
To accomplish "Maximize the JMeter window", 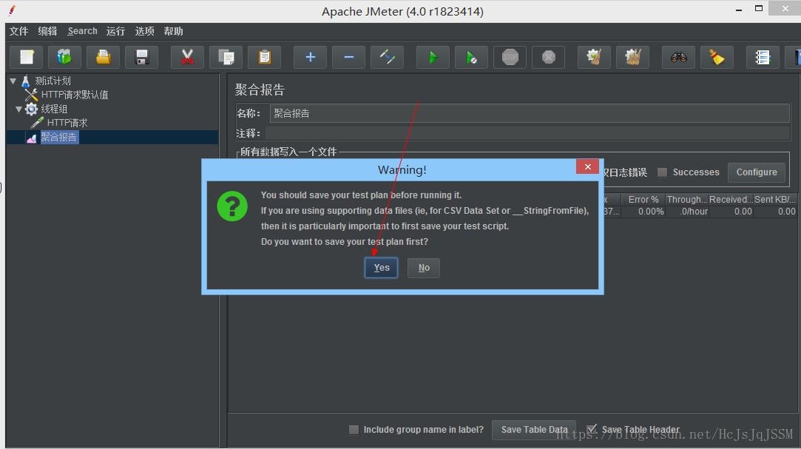I will coord(759,9).
